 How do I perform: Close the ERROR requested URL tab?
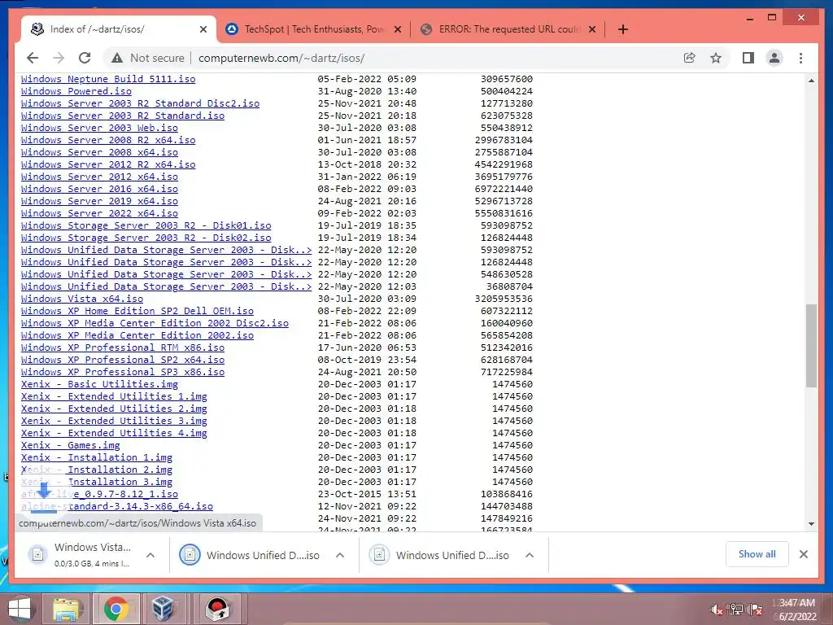pos(592,29)
